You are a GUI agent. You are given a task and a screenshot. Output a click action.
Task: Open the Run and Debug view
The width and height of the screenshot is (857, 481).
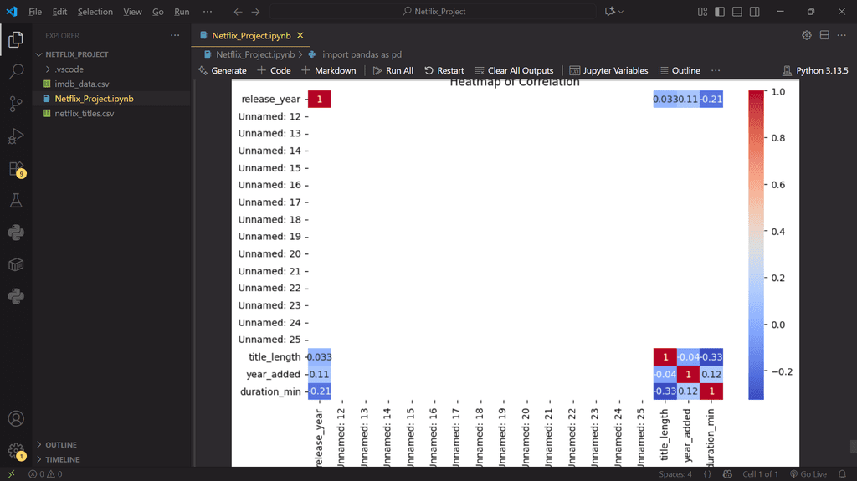tap(16, 136)
